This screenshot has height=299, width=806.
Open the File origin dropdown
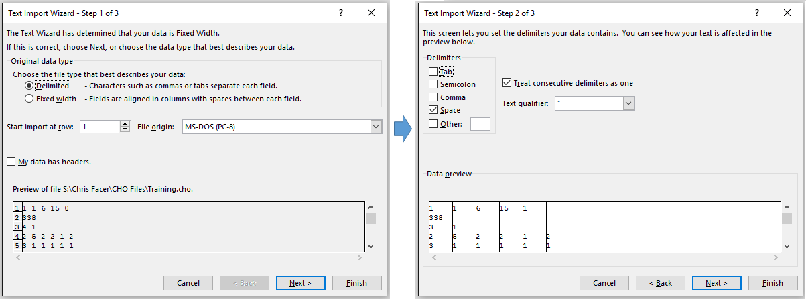click(375, 127)
